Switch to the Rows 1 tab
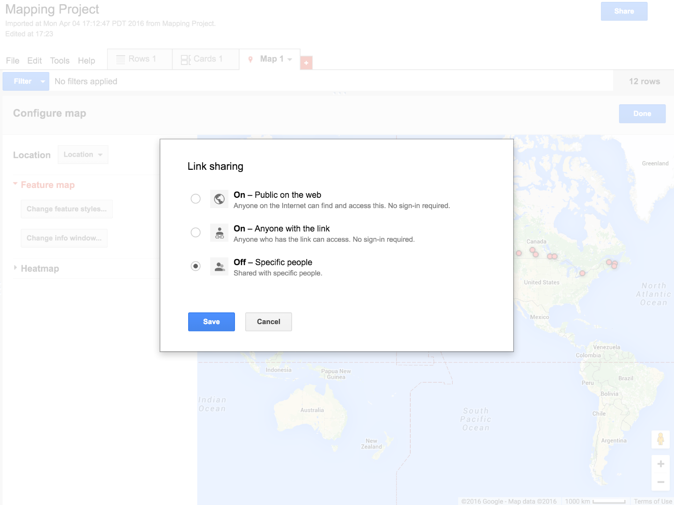 pos(139,59)
